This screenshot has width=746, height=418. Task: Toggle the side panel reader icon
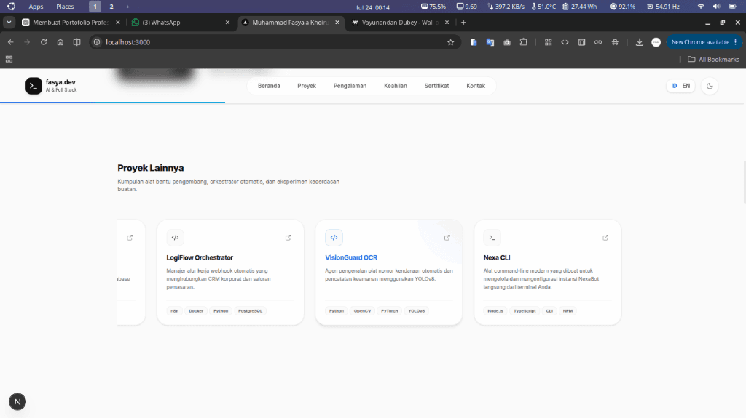tap(76, 42)
